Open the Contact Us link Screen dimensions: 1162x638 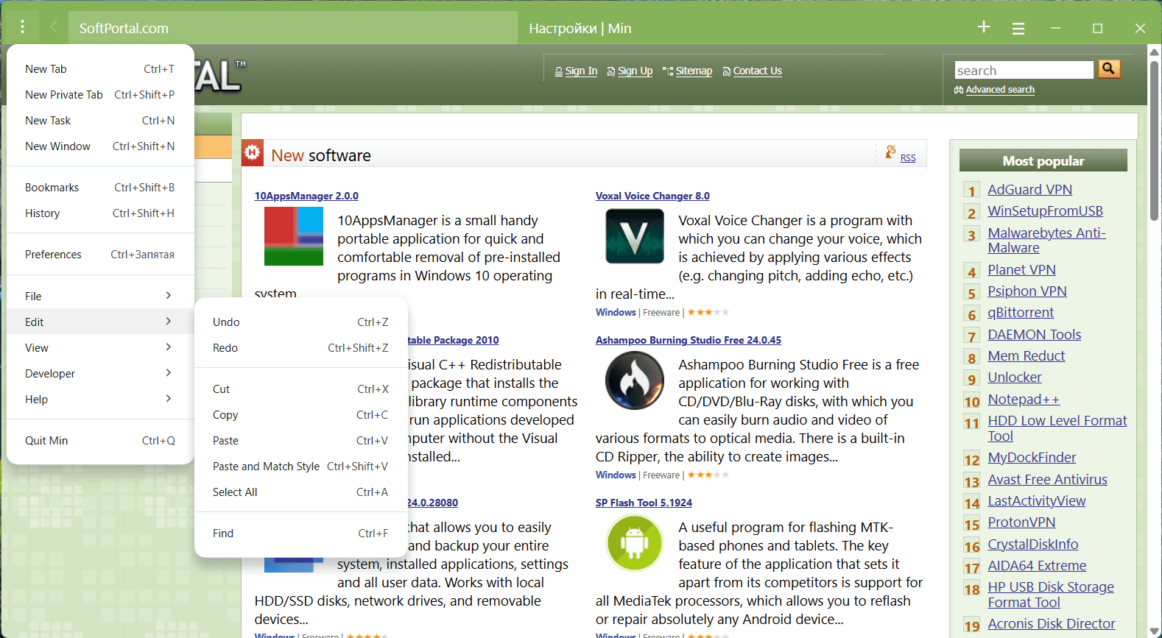[758, 71]
